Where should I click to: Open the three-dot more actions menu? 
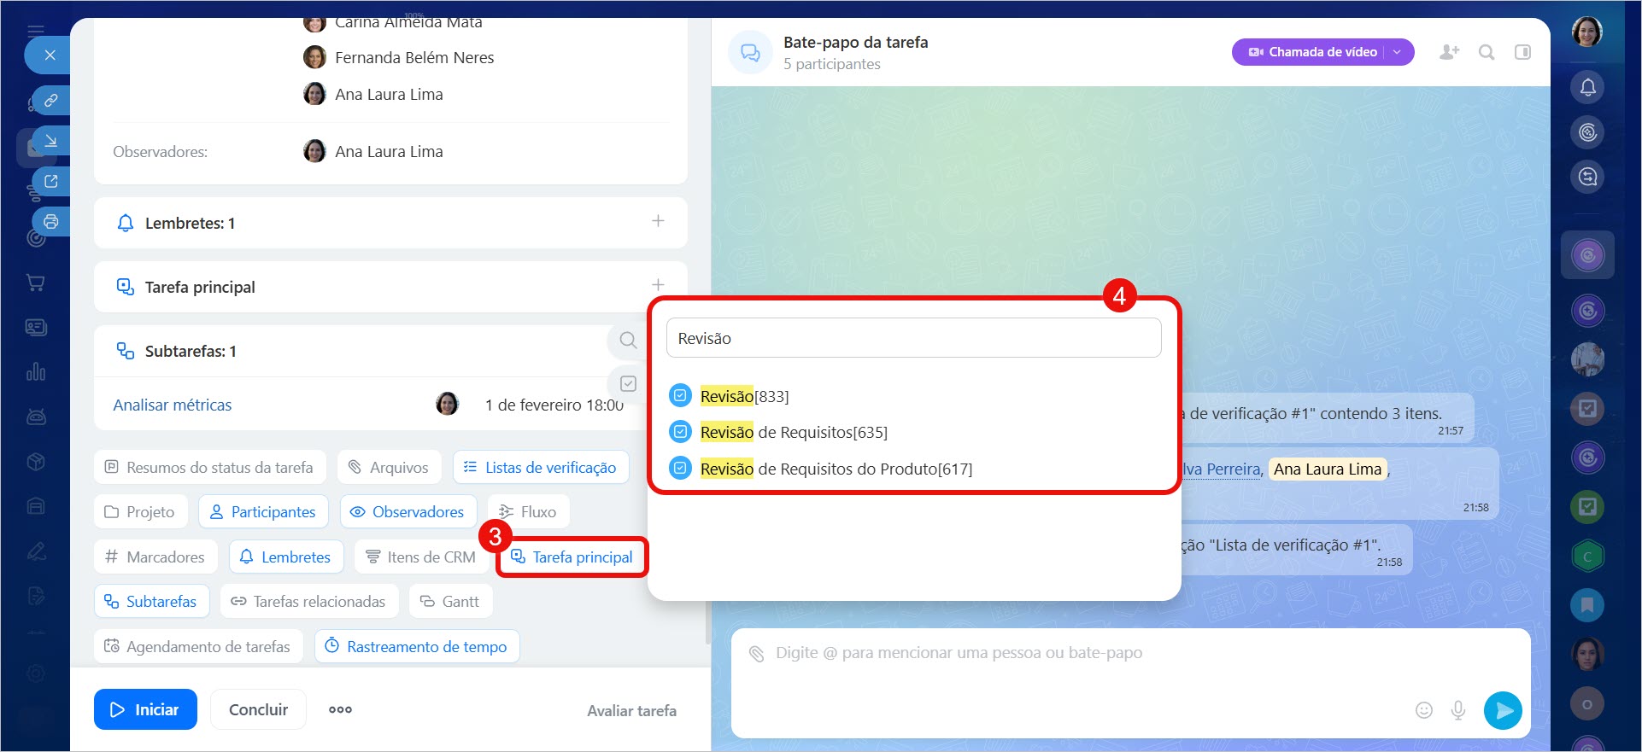[x=340, y=709]
